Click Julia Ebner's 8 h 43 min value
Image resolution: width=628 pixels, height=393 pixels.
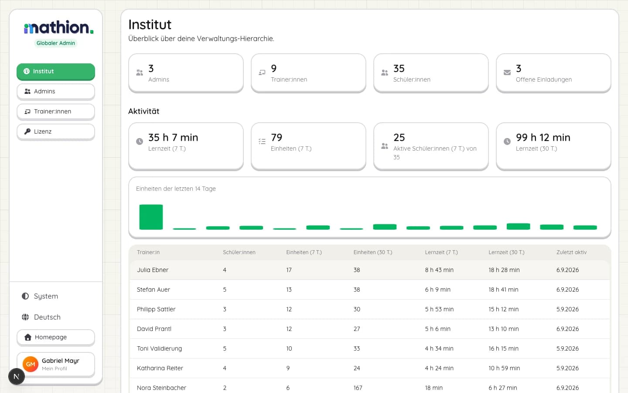pos(439,270)
